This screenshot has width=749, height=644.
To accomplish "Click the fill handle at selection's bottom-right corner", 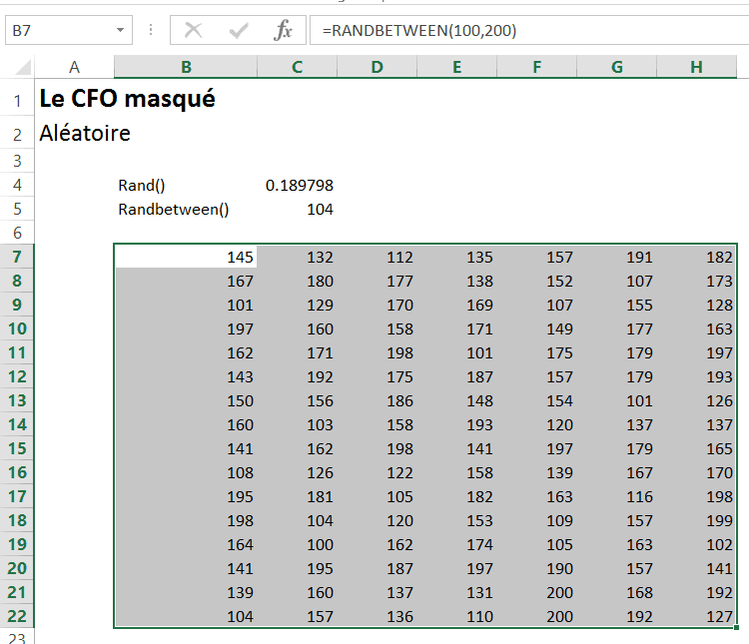I will coord(737,628).
